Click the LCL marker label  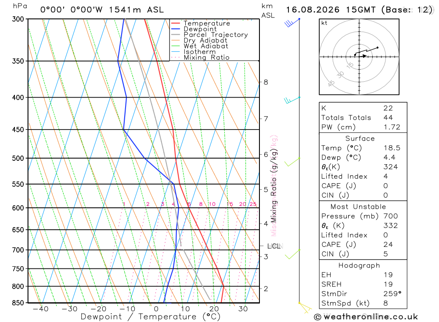coord(274,246)
